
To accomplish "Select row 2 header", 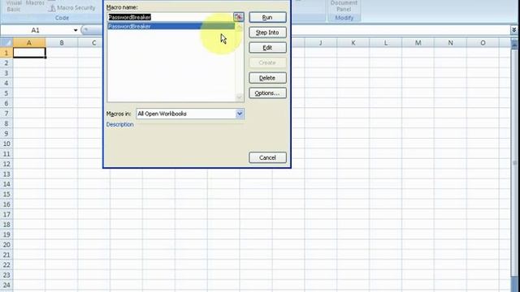I will click(6, 63).
